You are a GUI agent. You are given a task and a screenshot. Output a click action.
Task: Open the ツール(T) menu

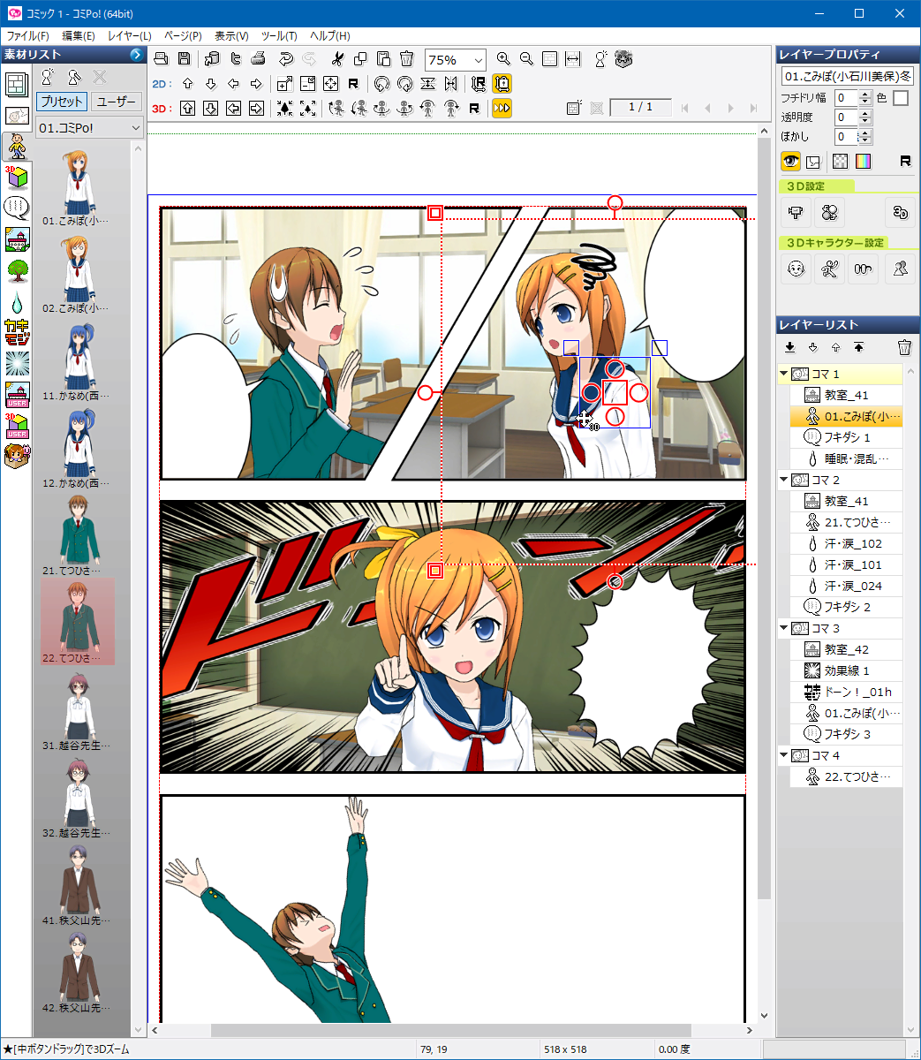coord(279,36)
